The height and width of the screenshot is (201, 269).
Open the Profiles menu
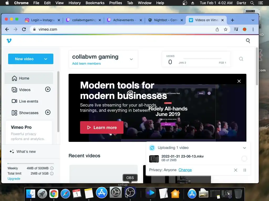(116, 3)
